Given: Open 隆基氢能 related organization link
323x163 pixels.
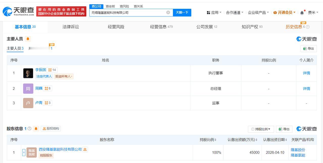Looking at the screenshot, I should point(298,155).
